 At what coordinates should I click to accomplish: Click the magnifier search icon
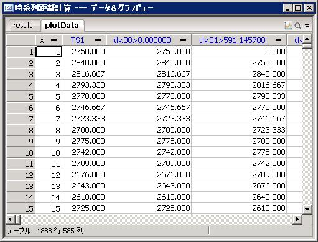coord(298,26)
